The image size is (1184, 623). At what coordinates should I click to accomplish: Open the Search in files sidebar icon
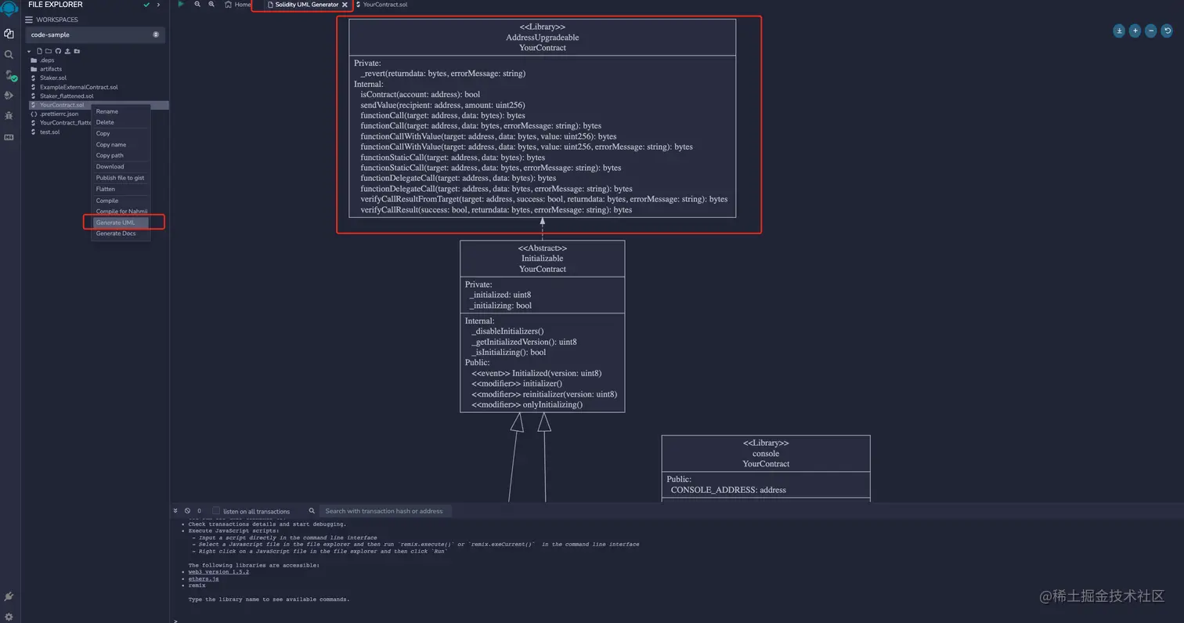[9, 55]
